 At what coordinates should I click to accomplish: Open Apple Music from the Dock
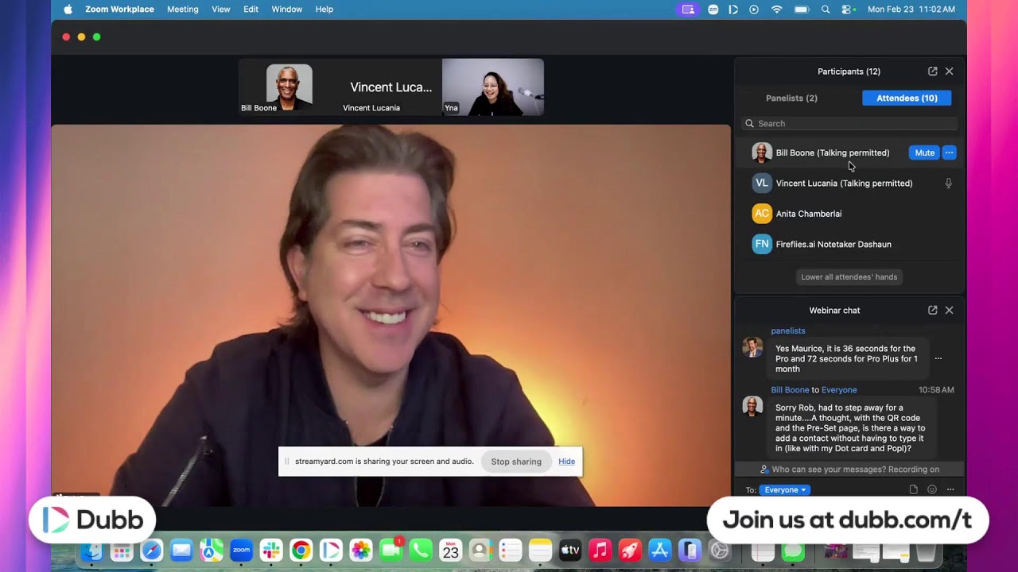(600, 550)
